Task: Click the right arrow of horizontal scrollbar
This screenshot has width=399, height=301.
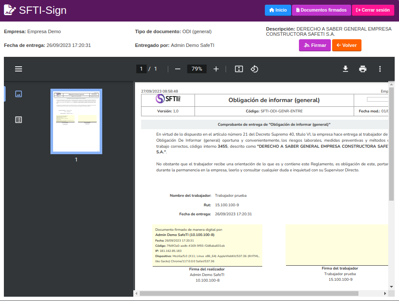Action: pyautogui.click(x=385, y=293)
